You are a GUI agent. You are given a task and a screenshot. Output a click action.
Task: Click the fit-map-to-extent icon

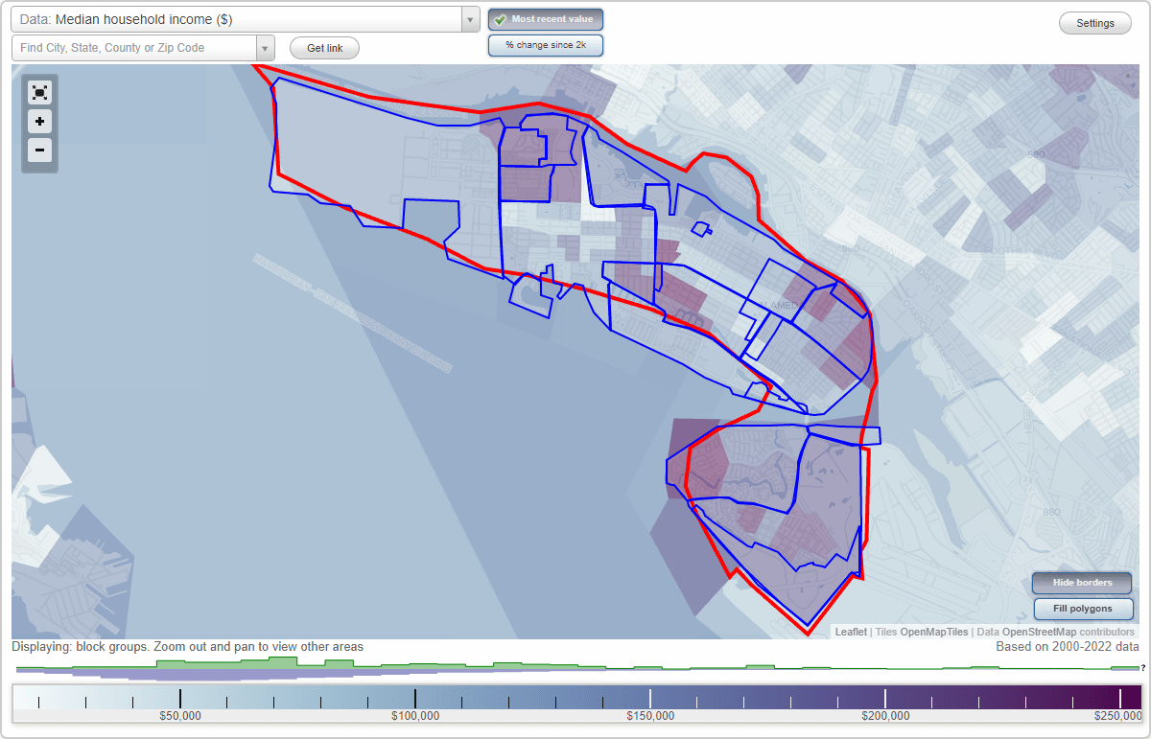[x=39, y=92]
